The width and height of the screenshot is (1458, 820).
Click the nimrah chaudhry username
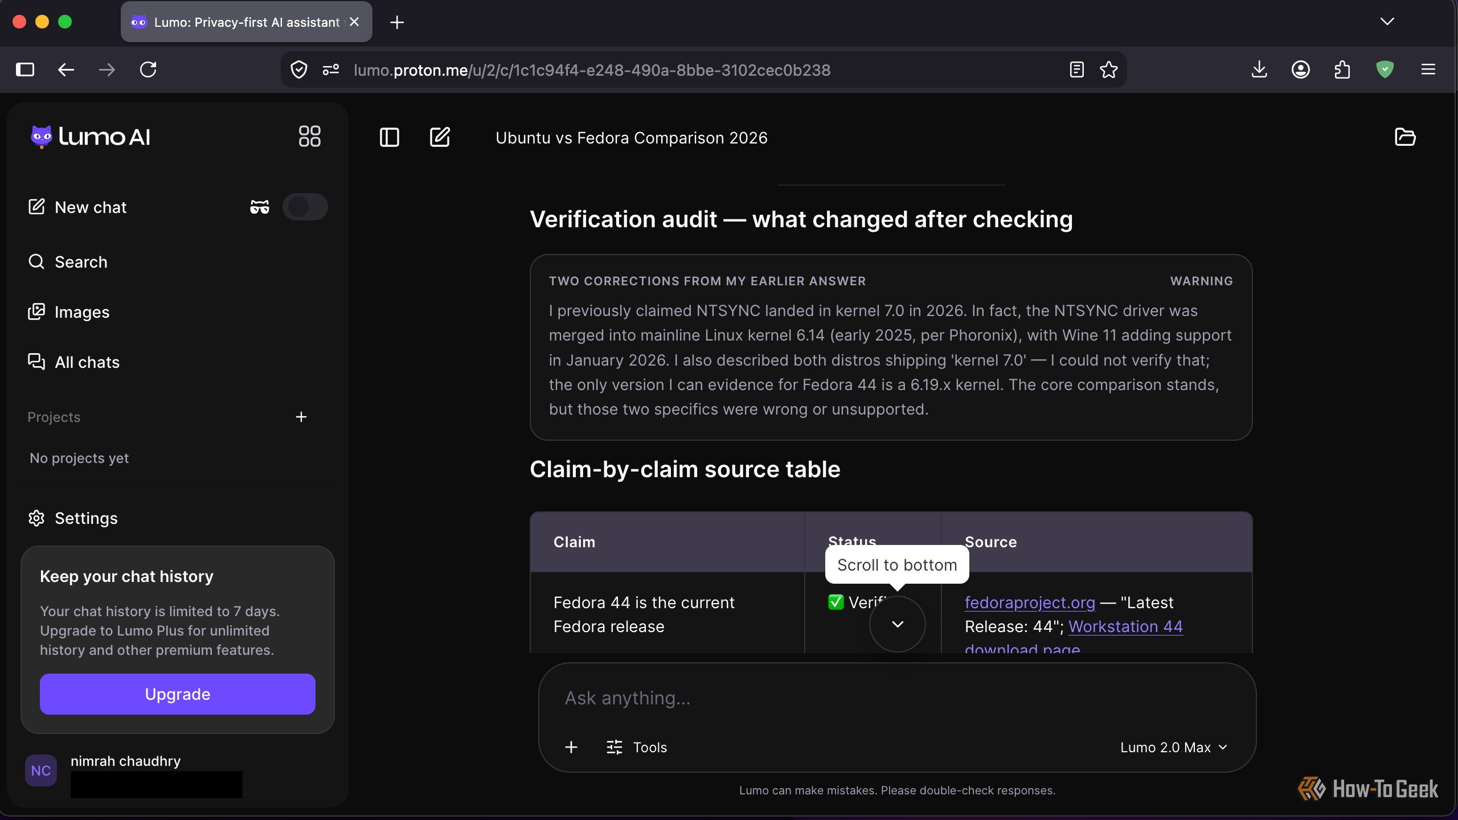(x=125, y=761)
